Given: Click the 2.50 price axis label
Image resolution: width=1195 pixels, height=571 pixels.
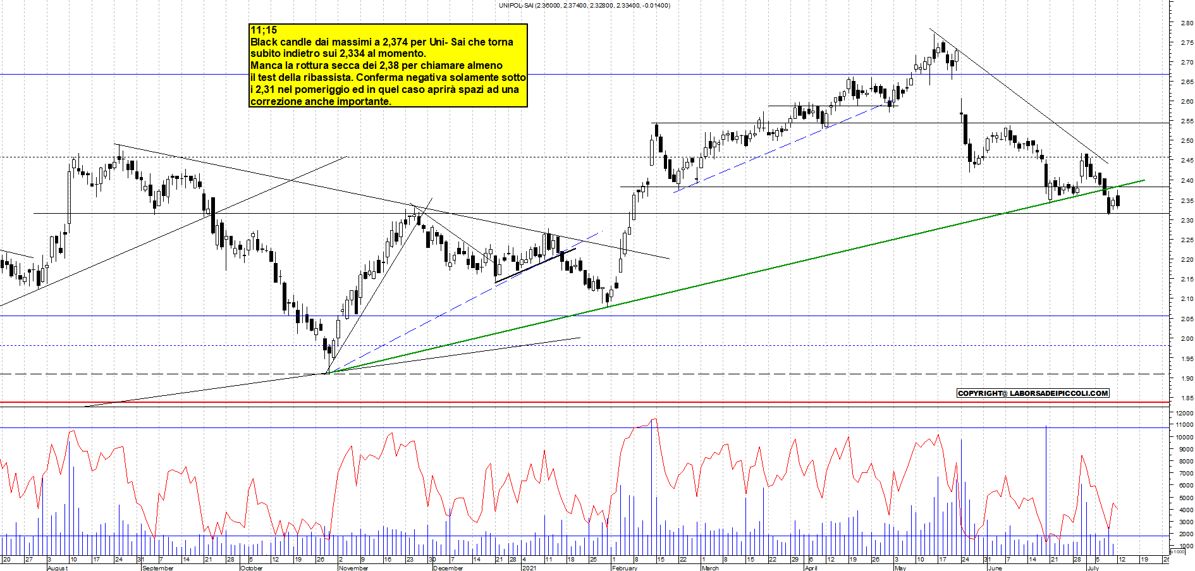Looking at the screenshot, I should pyautogui.click(x=1186, y=141).
